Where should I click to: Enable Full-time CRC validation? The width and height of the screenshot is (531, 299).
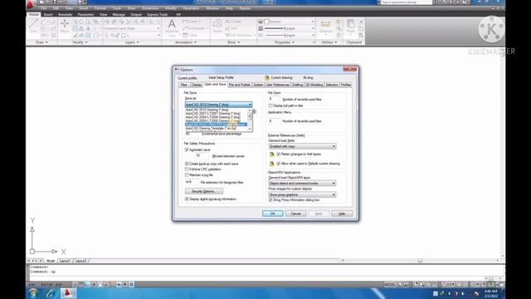point(187,169)
